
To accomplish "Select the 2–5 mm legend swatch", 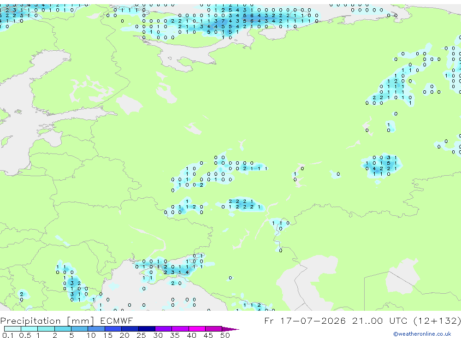I will [x=63, y=329].
